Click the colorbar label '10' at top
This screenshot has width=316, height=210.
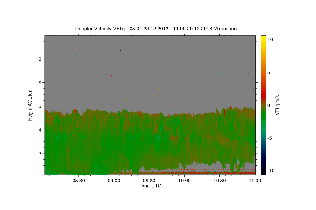point(270,40)
